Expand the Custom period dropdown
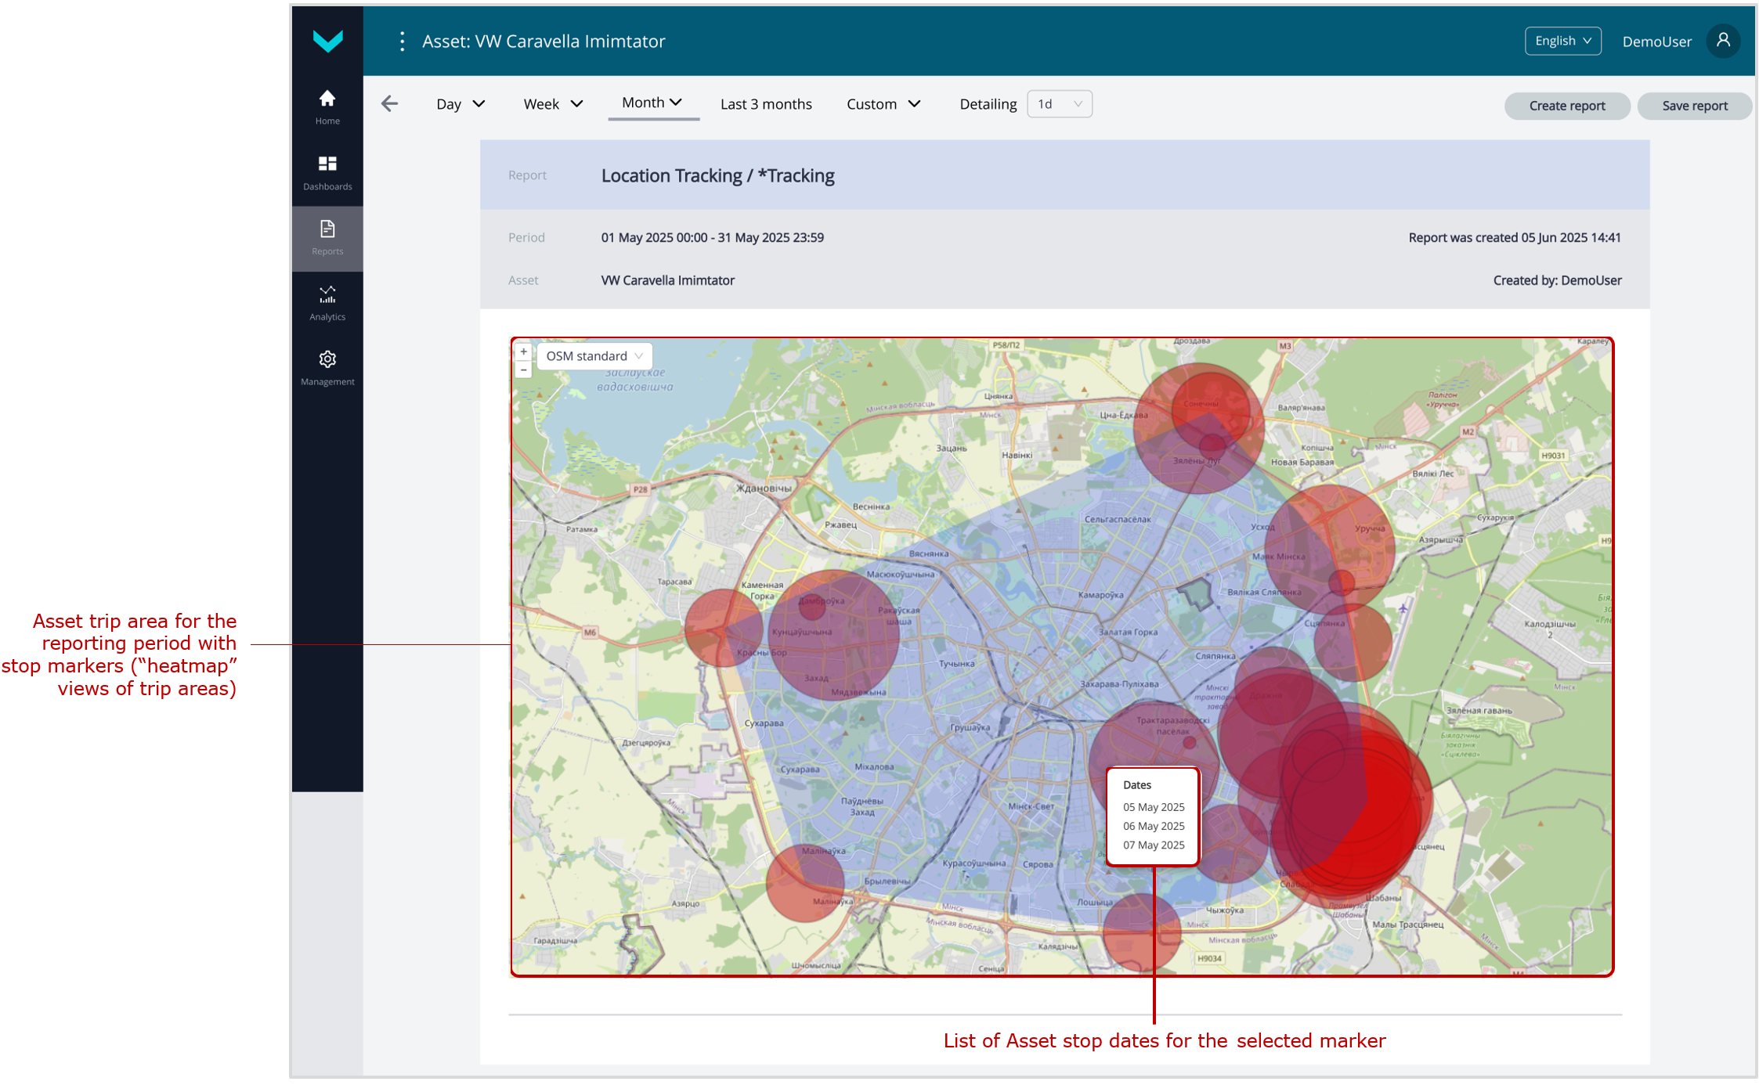 883,104
